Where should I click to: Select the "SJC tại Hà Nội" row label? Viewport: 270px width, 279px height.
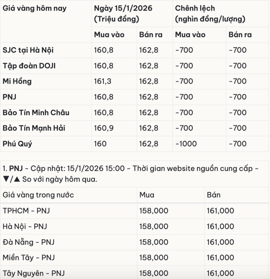[x=28, y=50]
